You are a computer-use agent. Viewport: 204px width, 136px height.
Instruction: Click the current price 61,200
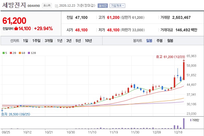pyautogui.click(x=14, y=21)
